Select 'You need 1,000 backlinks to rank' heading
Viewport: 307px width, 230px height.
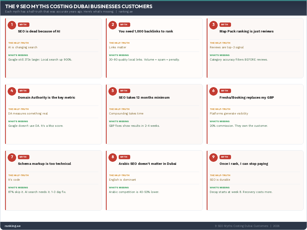coord(146,31)
